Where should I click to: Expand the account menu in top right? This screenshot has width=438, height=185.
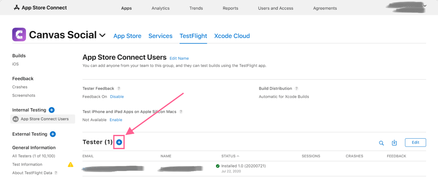coord(425,6)
